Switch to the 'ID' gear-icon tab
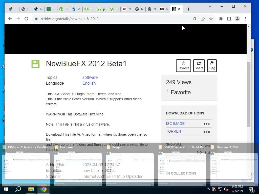259x194 pixels. tap(13, 9)
